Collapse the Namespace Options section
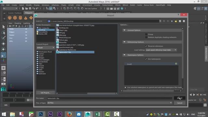The image size is (208, 117). point(124,55)
